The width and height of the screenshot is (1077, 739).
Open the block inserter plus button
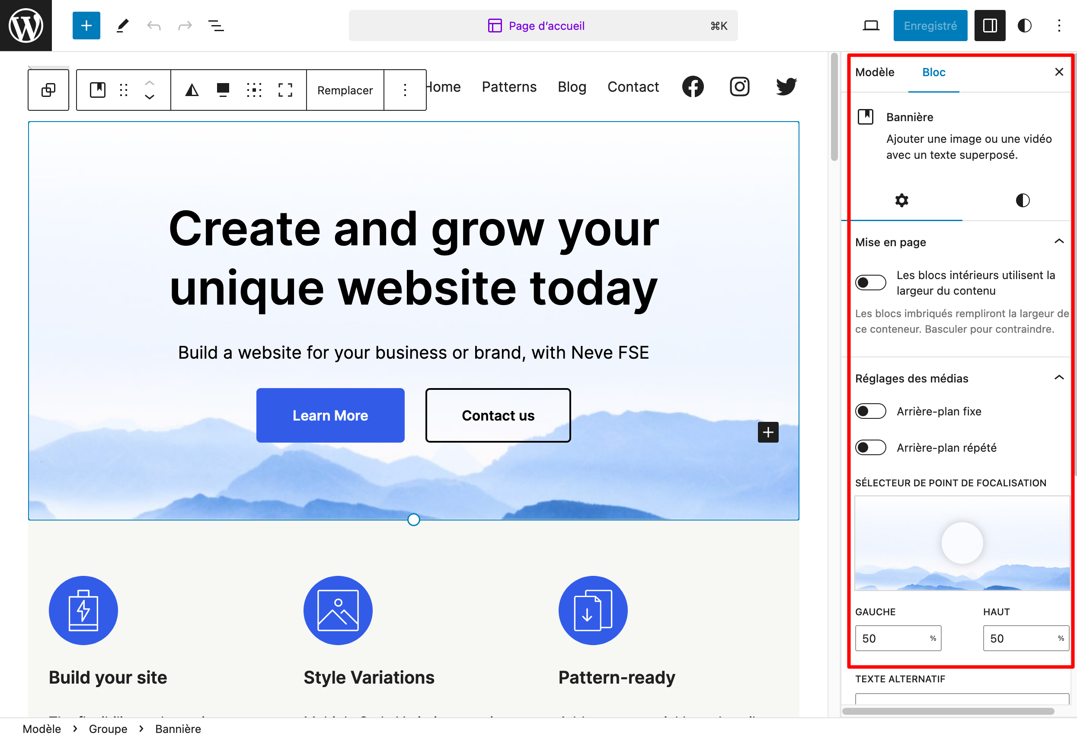pyautogui.click(x=86, y=26)
